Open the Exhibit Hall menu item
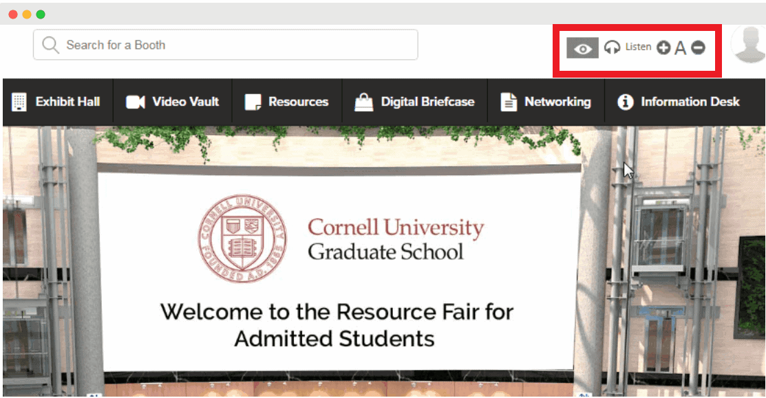 58,102
